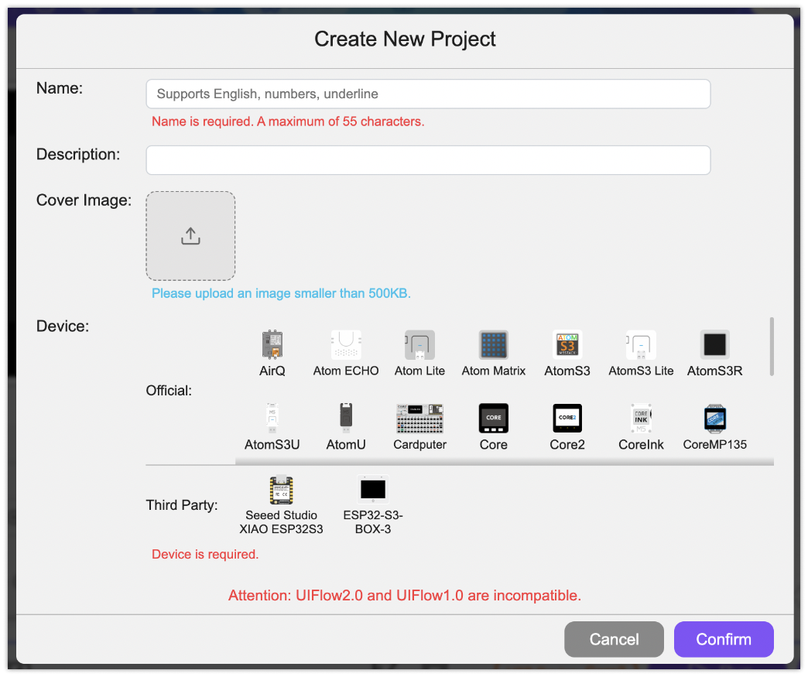Click the 'Official:' category label
Screen dimensions: 808x677
pos(169,391)
